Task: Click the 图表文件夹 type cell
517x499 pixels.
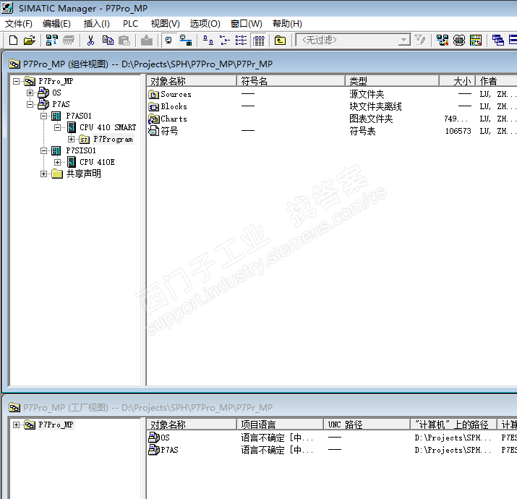Action: tap(371, 119)
